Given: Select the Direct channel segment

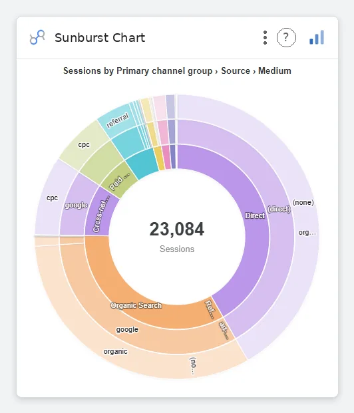Looking at the screenshot, I should pyautogui.click(x=255, y=215).
